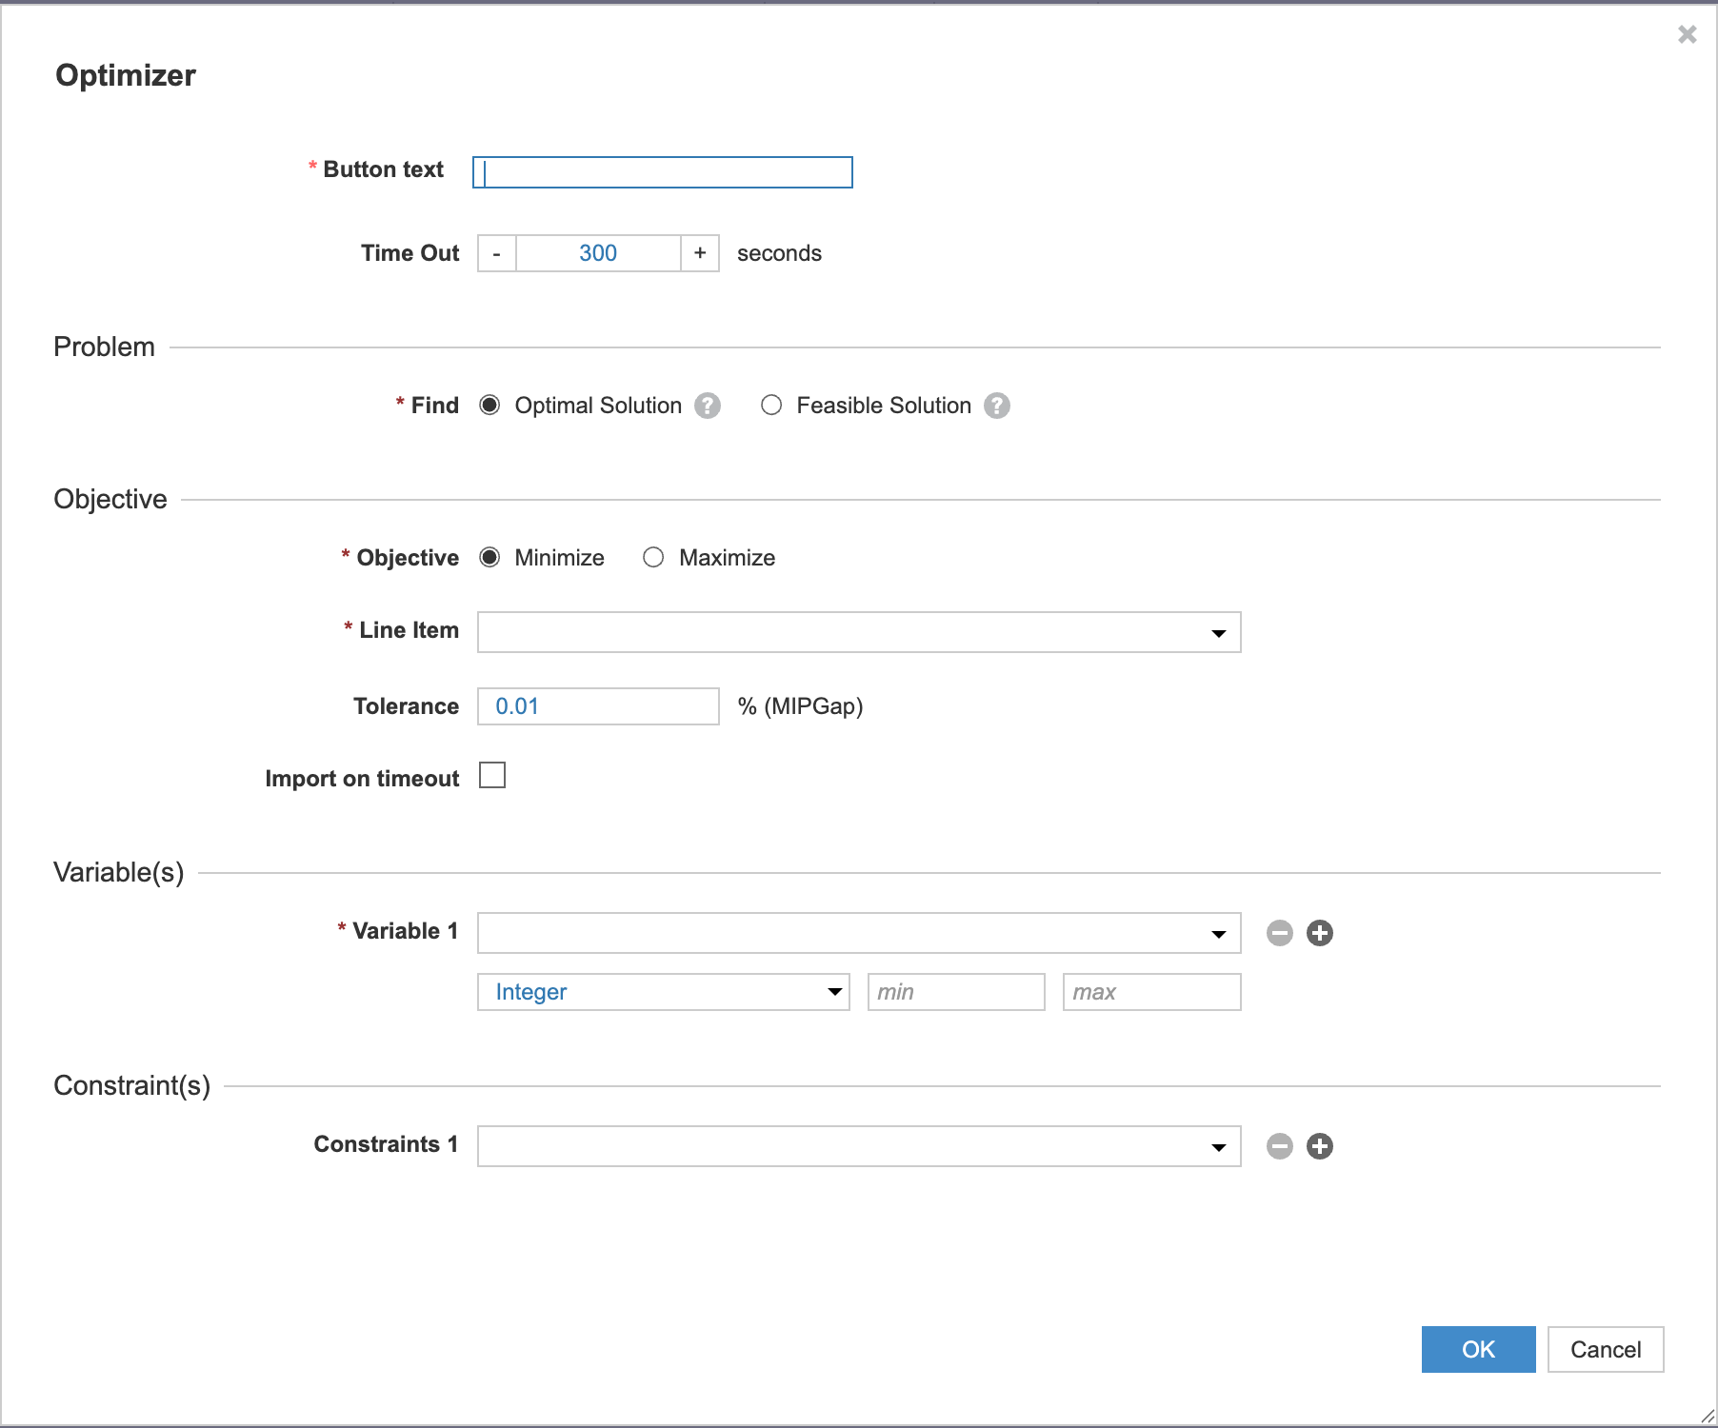Screen dimensions: 1718x1428
Task: Increase Time Out with the plus stepper
Action: (699, 253)
